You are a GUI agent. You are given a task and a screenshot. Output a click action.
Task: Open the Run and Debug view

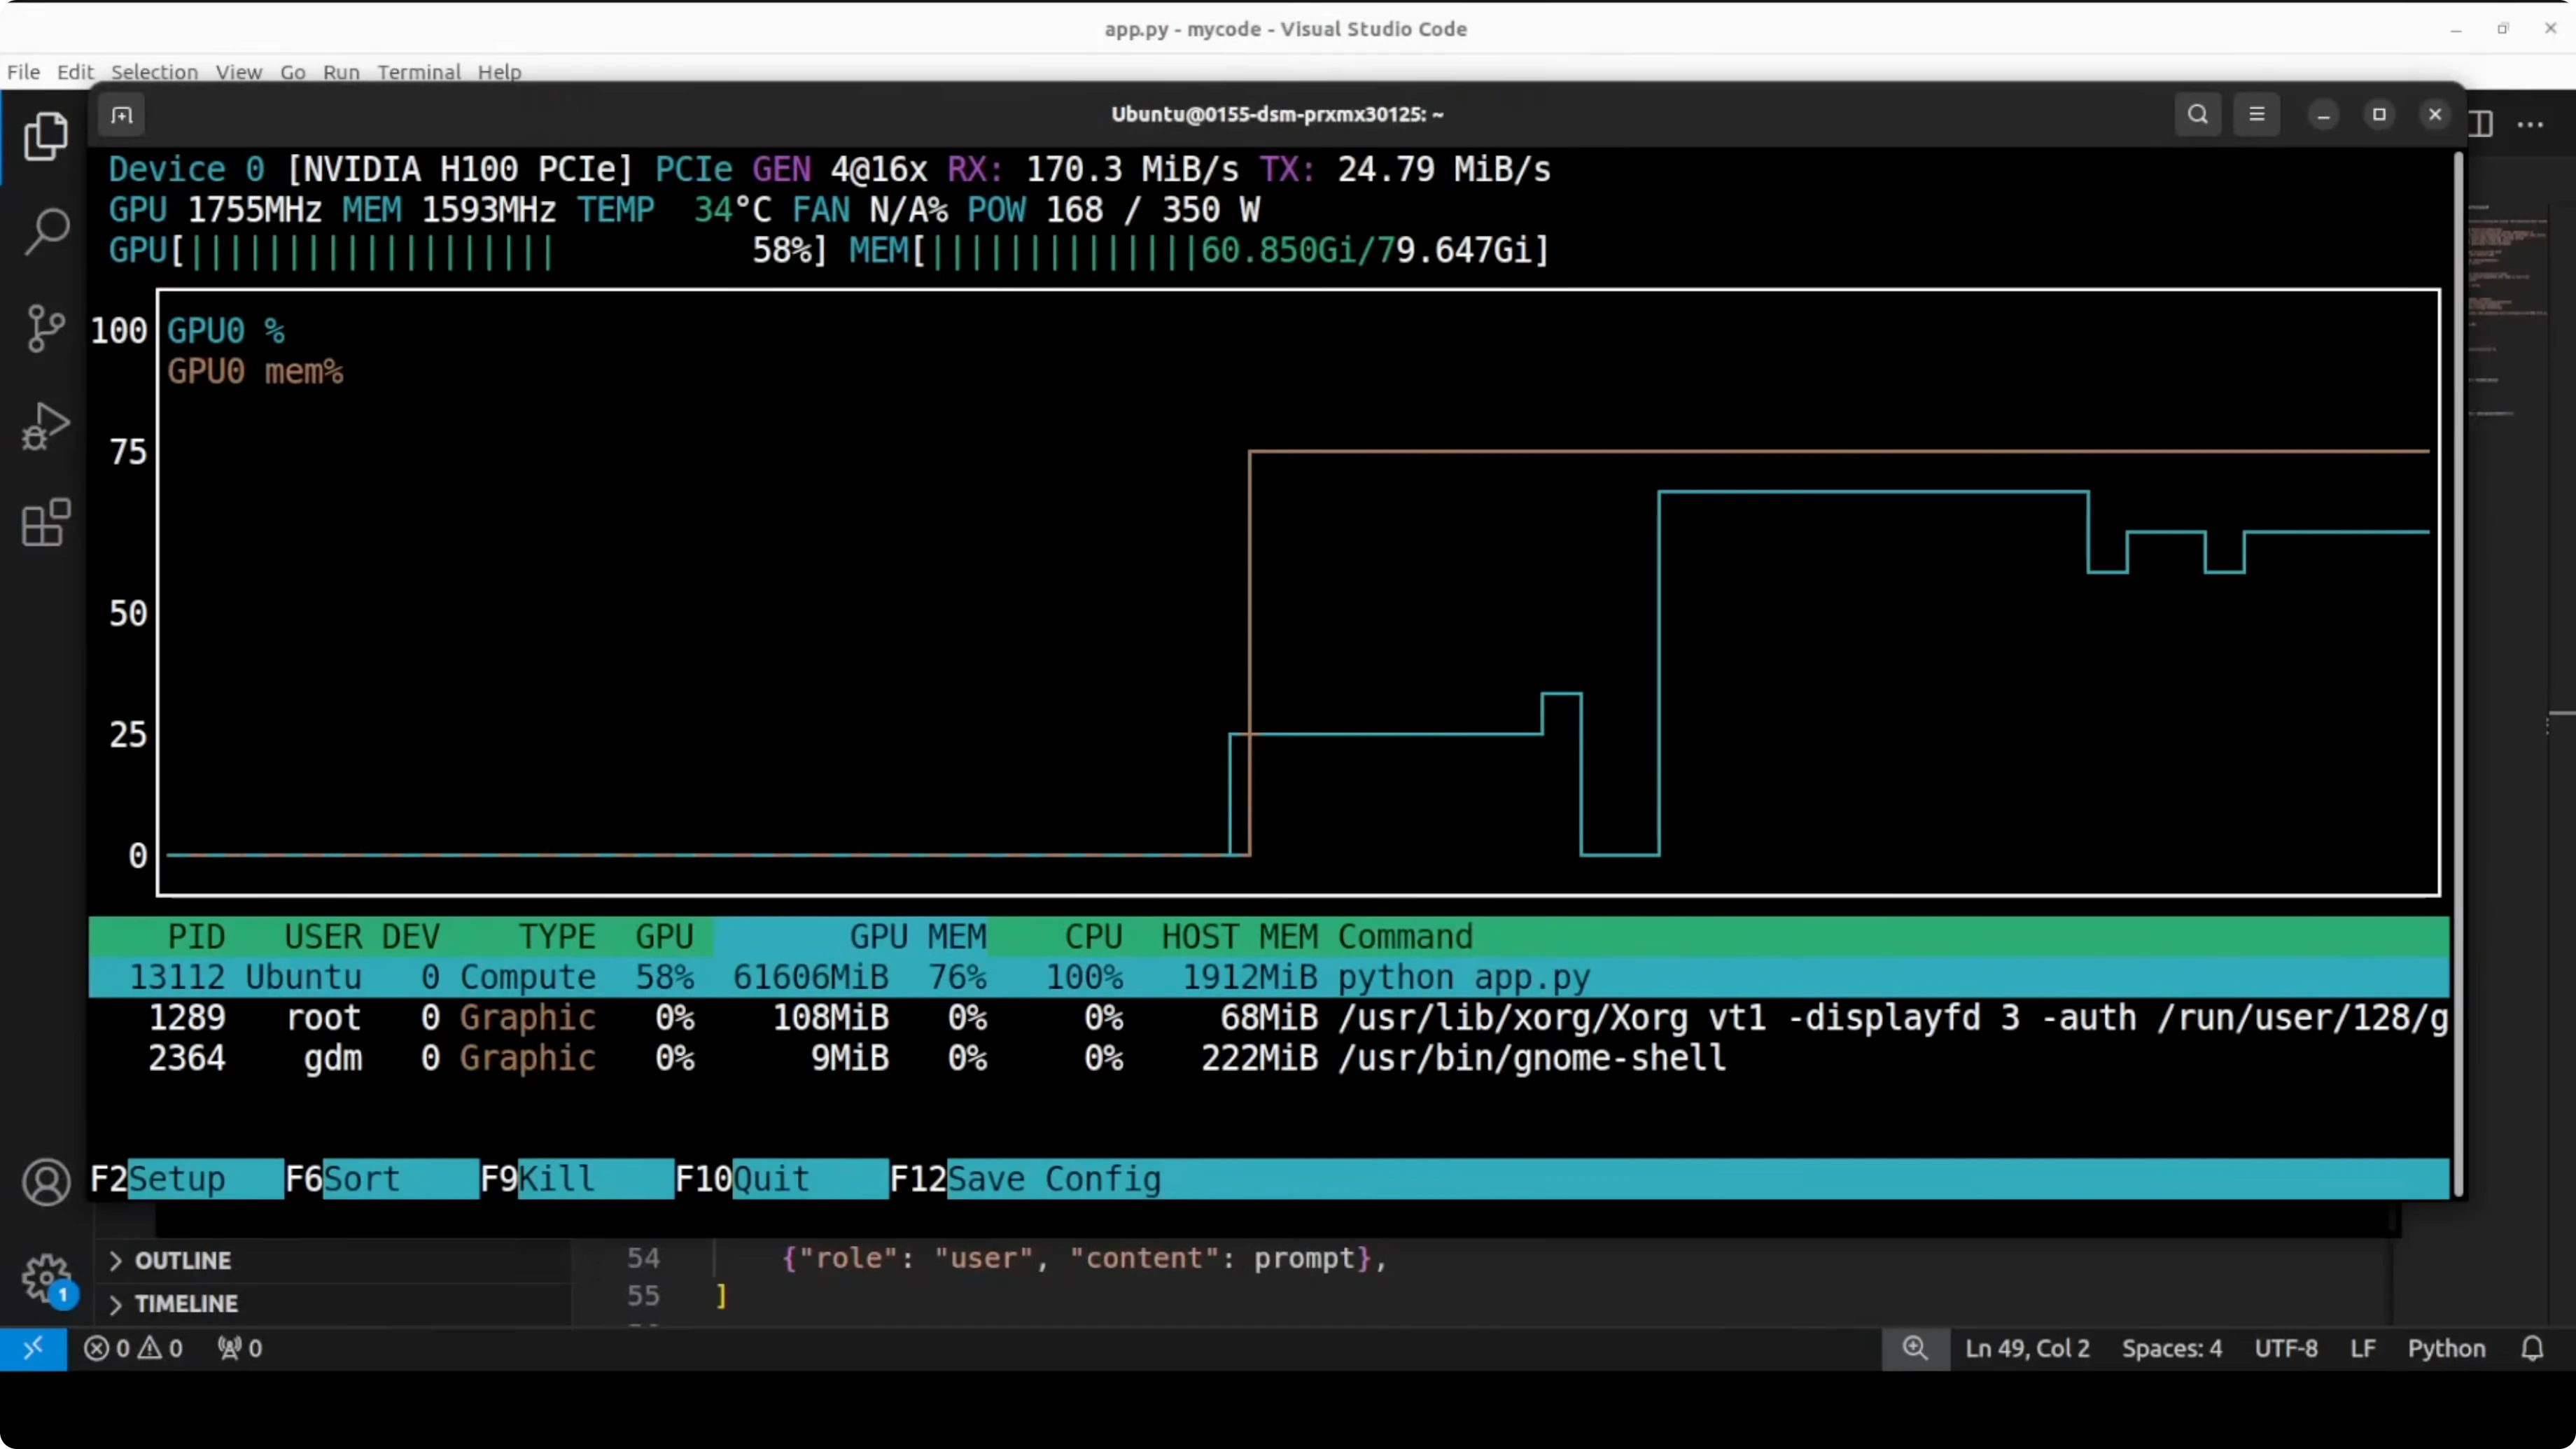(x=45, y=426)
